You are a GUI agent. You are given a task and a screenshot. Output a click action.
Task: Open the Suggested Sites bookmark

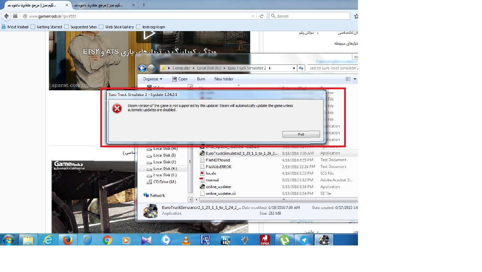(80, 27)
